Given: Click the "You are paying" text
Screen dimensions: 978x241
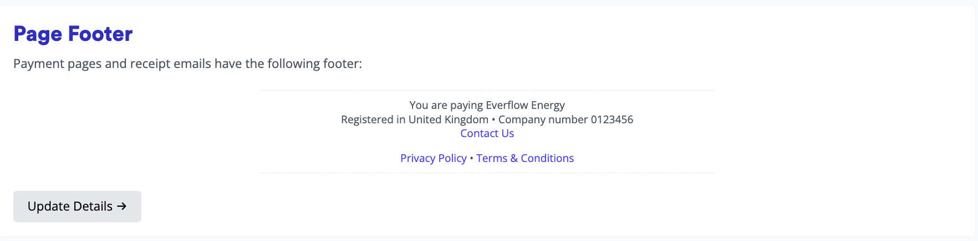Looking at the screenshot, I should (446, 105).
